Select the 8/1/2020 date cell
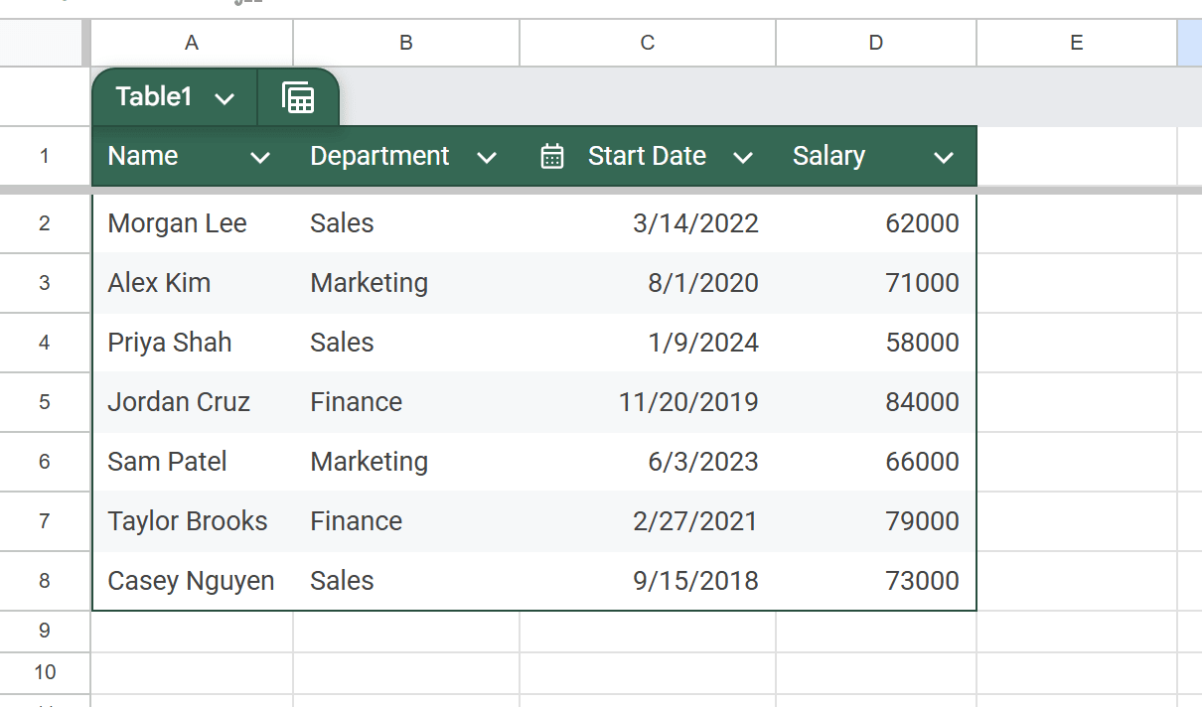 pos(648,283)
